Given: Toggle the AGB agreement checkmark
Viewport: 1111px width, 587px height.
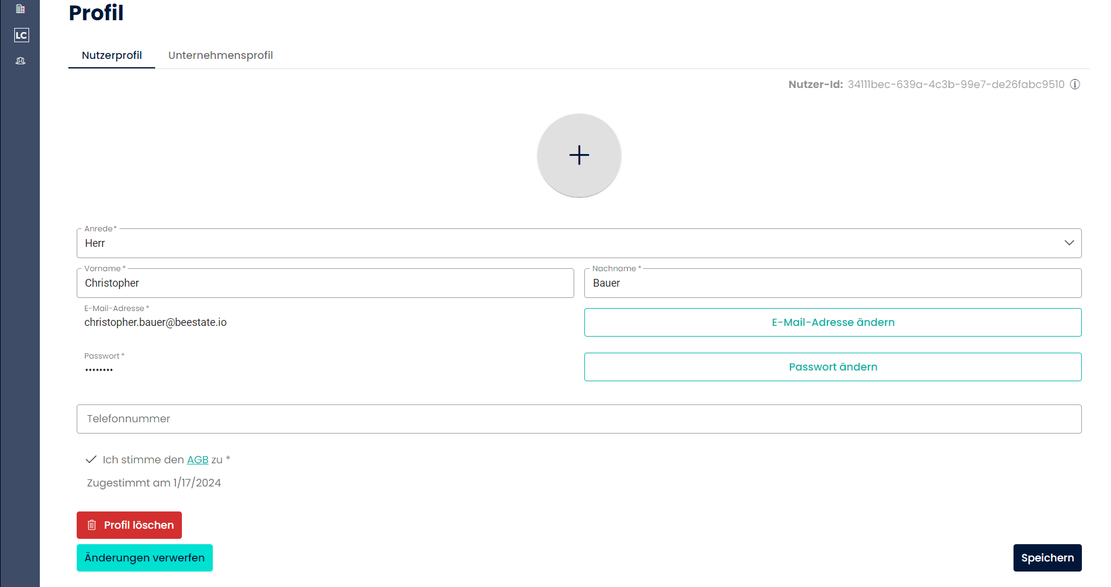Looking at the screenshot, I should [91, 460].
